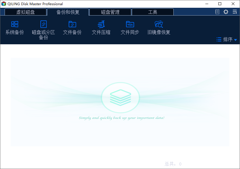The height and width of the screenshot is (169, 240).
Task: Start a 文件备份 (File Backup)
Action: point(72,27)
